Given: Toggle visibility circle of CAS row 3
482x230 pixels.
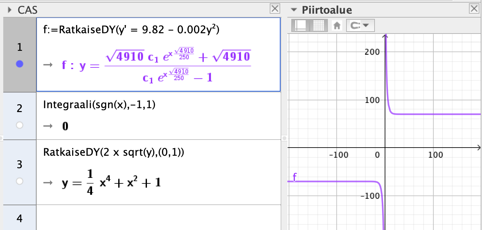Looking at the screenshot, I should click(x=20, y=181).
